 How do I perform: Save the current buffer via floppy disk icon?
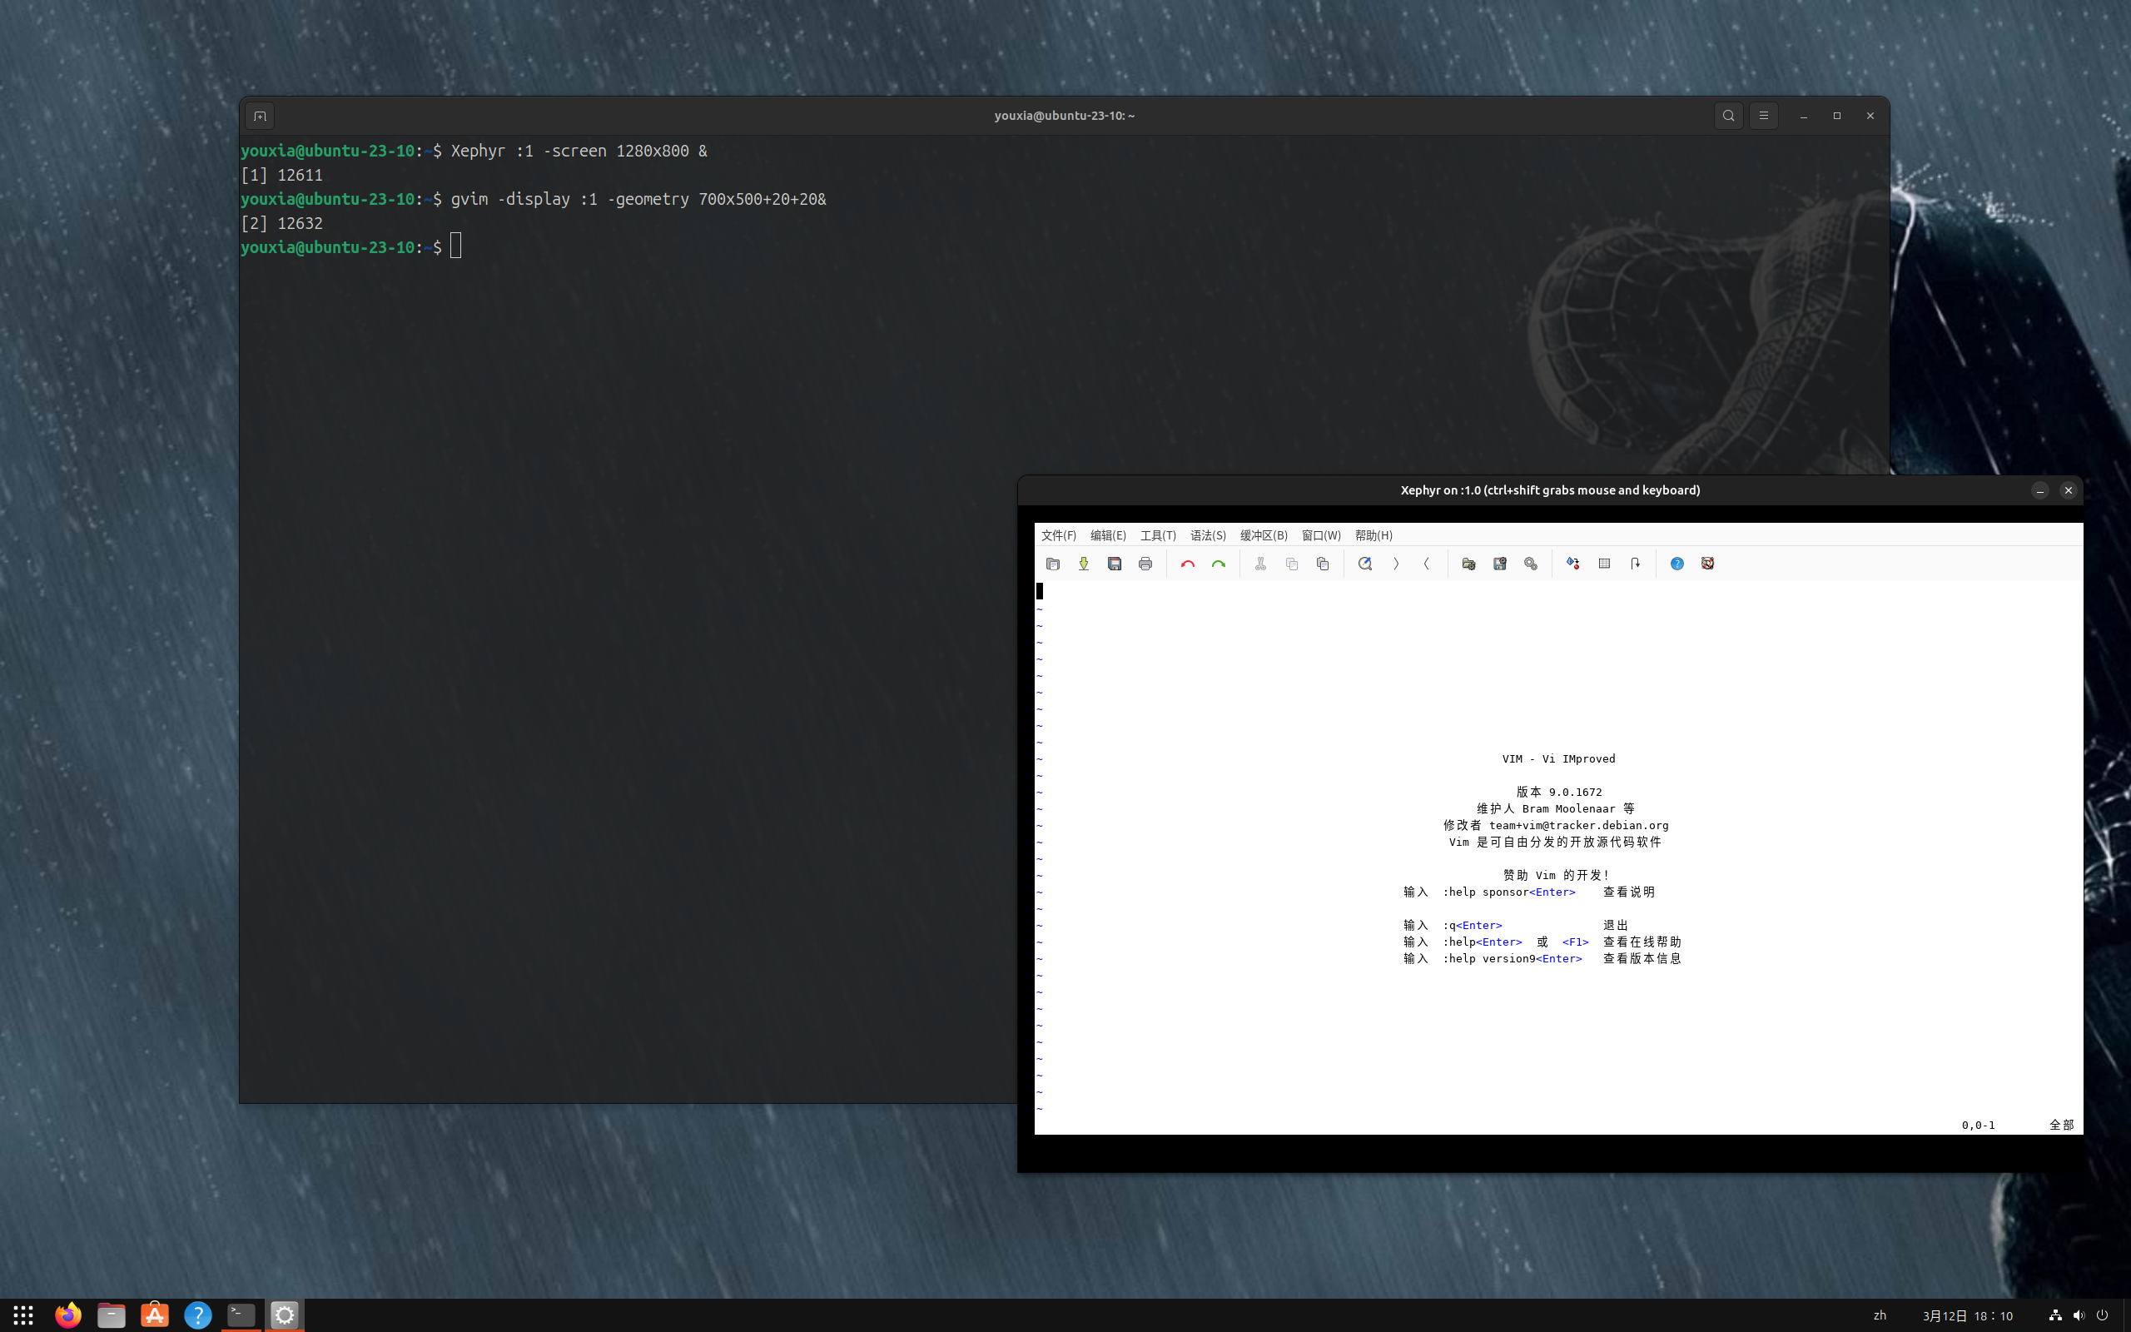click(1115, 564)
